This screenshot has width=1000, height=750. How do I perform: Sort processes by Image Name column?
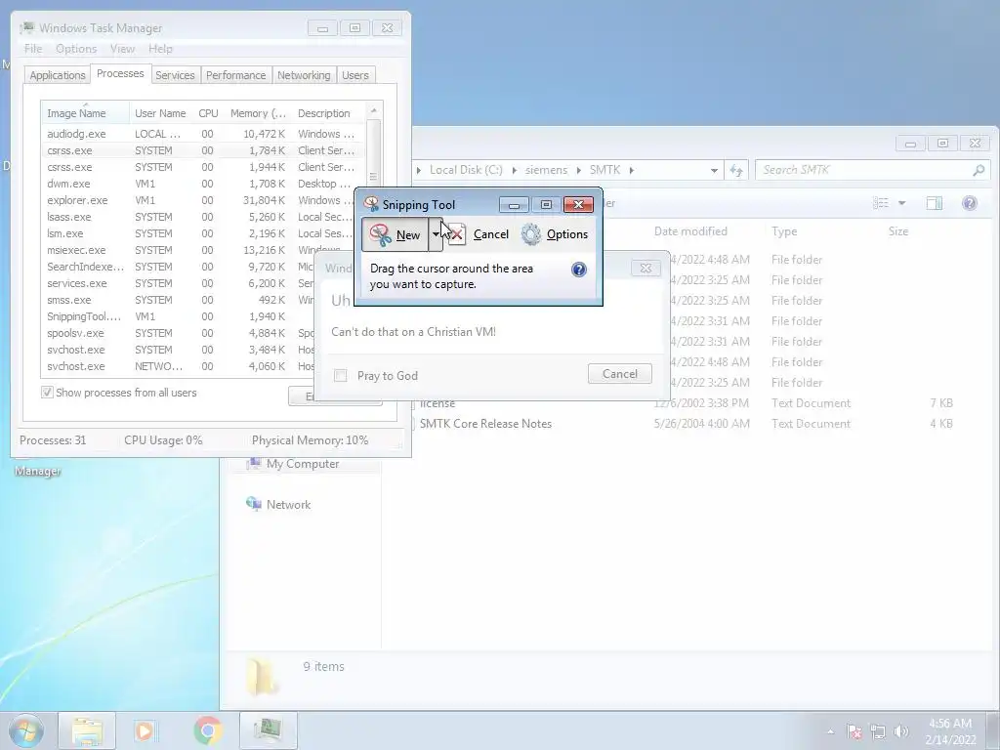click(86, 113)
